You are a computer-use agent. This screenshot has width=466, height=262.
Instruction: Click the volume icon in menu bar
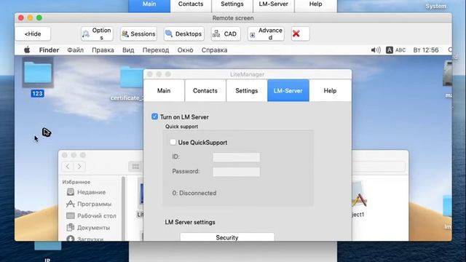click(x=376, y=50)
